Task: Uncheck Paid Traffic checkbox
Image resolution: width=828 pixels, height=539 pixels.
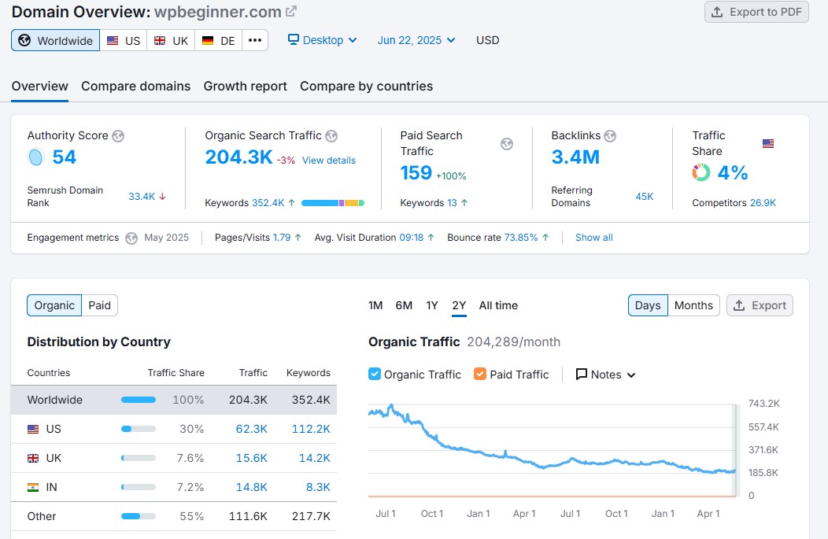Action: [x=480, y=375]
